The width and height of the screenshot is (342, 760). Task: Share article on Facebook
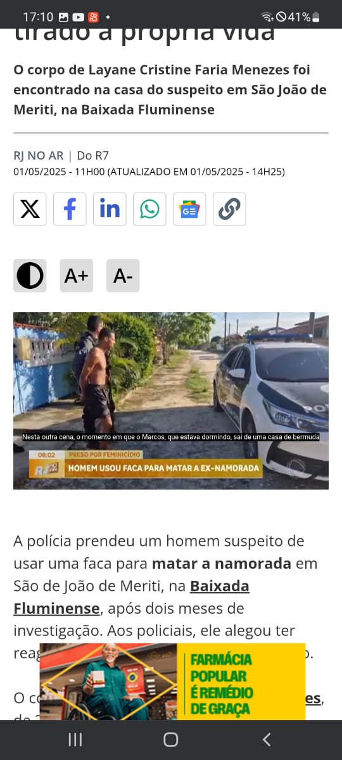(70, 209)
